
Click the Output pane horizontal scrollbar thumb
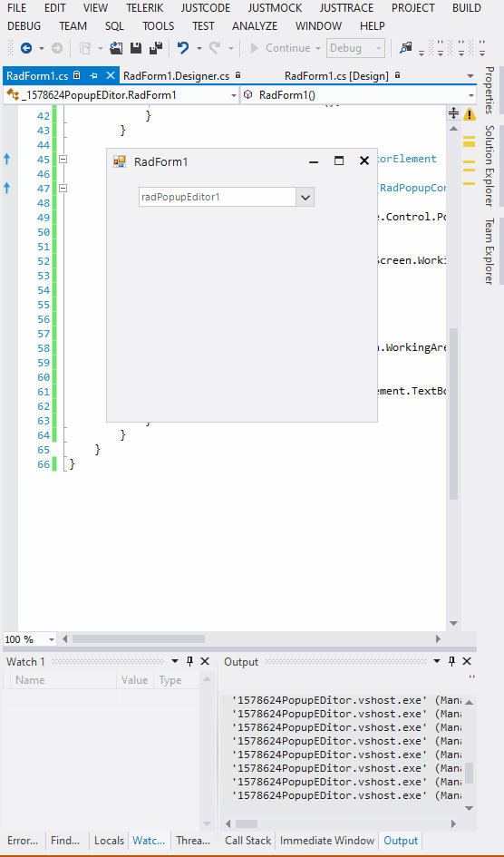click(x=247, y=823)
